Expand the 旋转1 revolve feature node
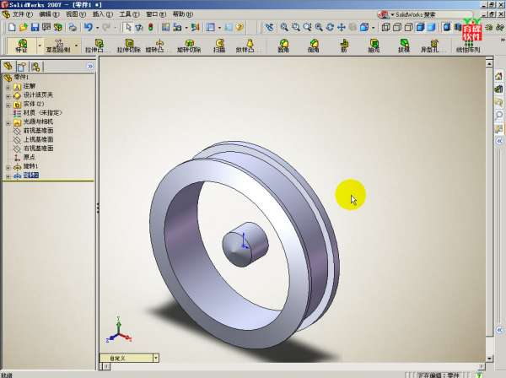506x378 pixels. 8,166
